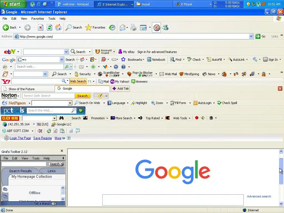Close the Girafa Toolbar 2.12 panel
The image size is (284, 213).
coord(62,151)
